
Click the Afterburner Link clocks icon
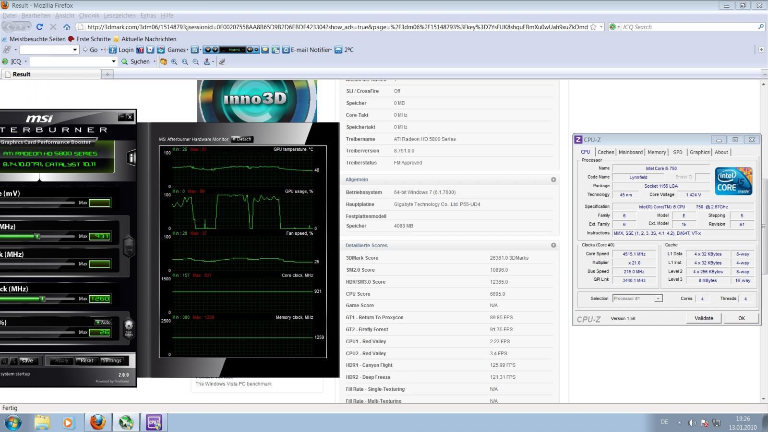point(129,246)
